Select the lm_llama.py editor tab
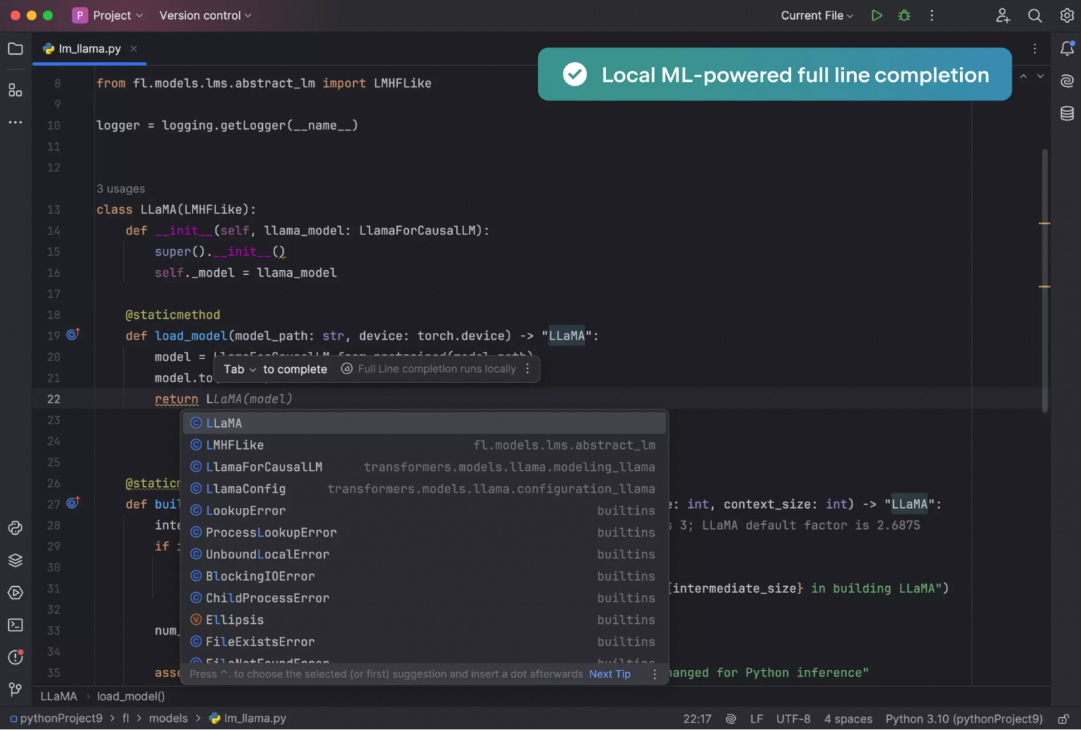Image resolution: width=1081 pixels, height=730 pixels. point(89,48)
